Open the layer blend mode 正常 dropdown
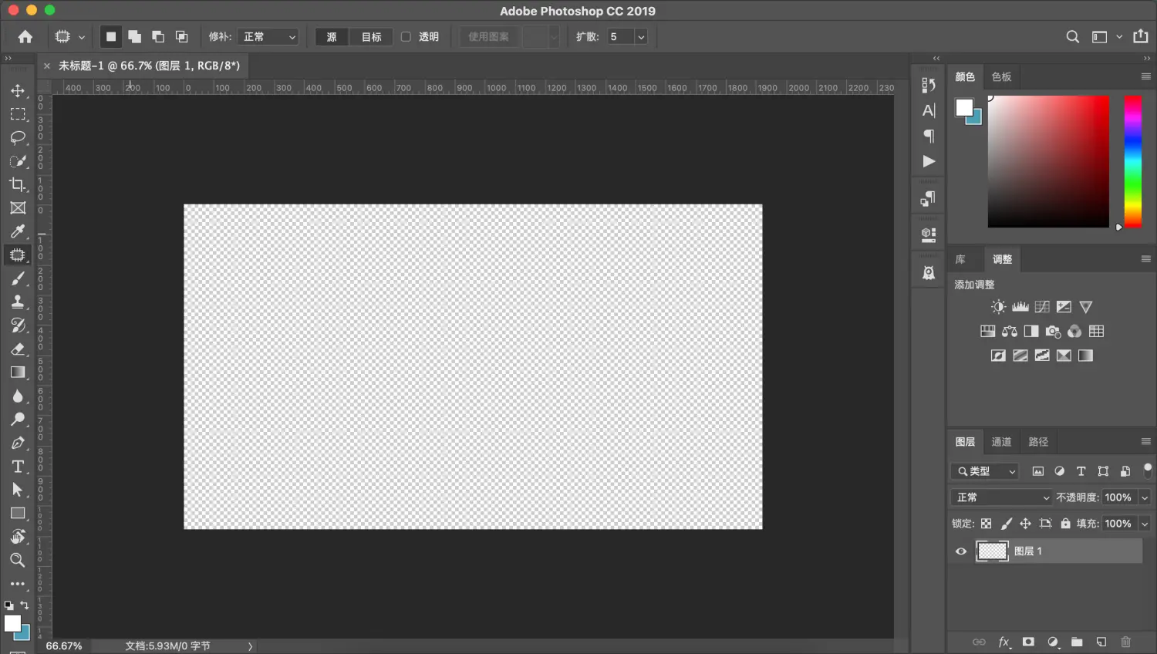Screen dimensions: 1157x654 tap(1001, 497)
